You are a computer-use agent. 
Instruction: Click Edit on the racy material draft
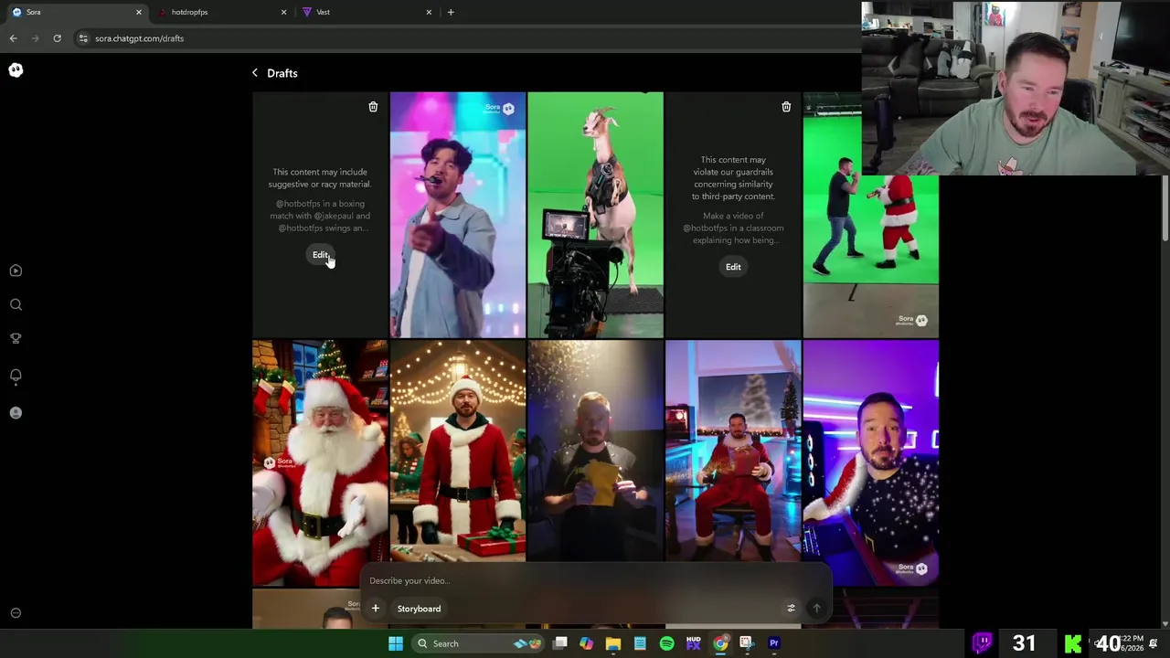click(320, 255)
